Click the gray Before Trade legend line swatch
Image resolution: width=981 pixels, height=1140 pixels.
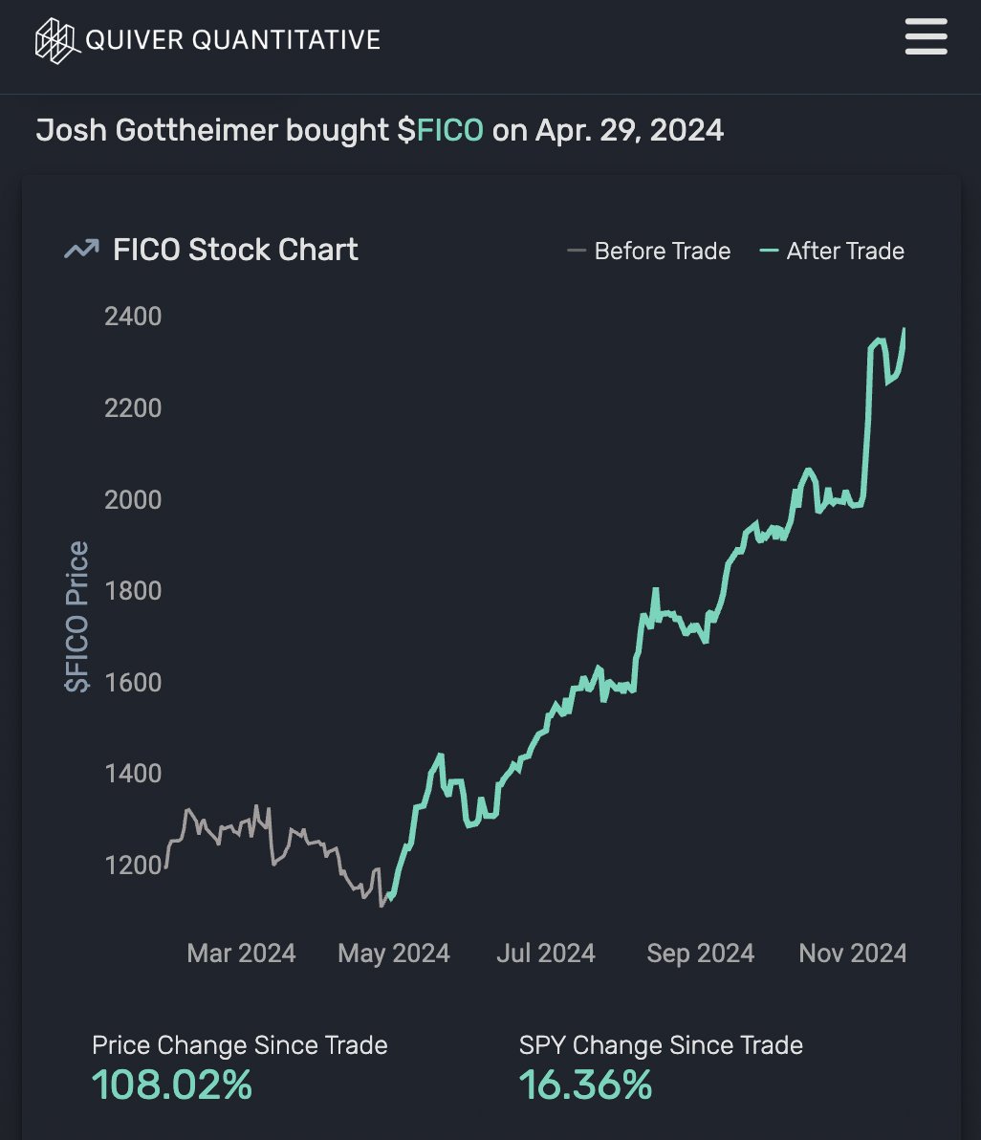point(576,252)
